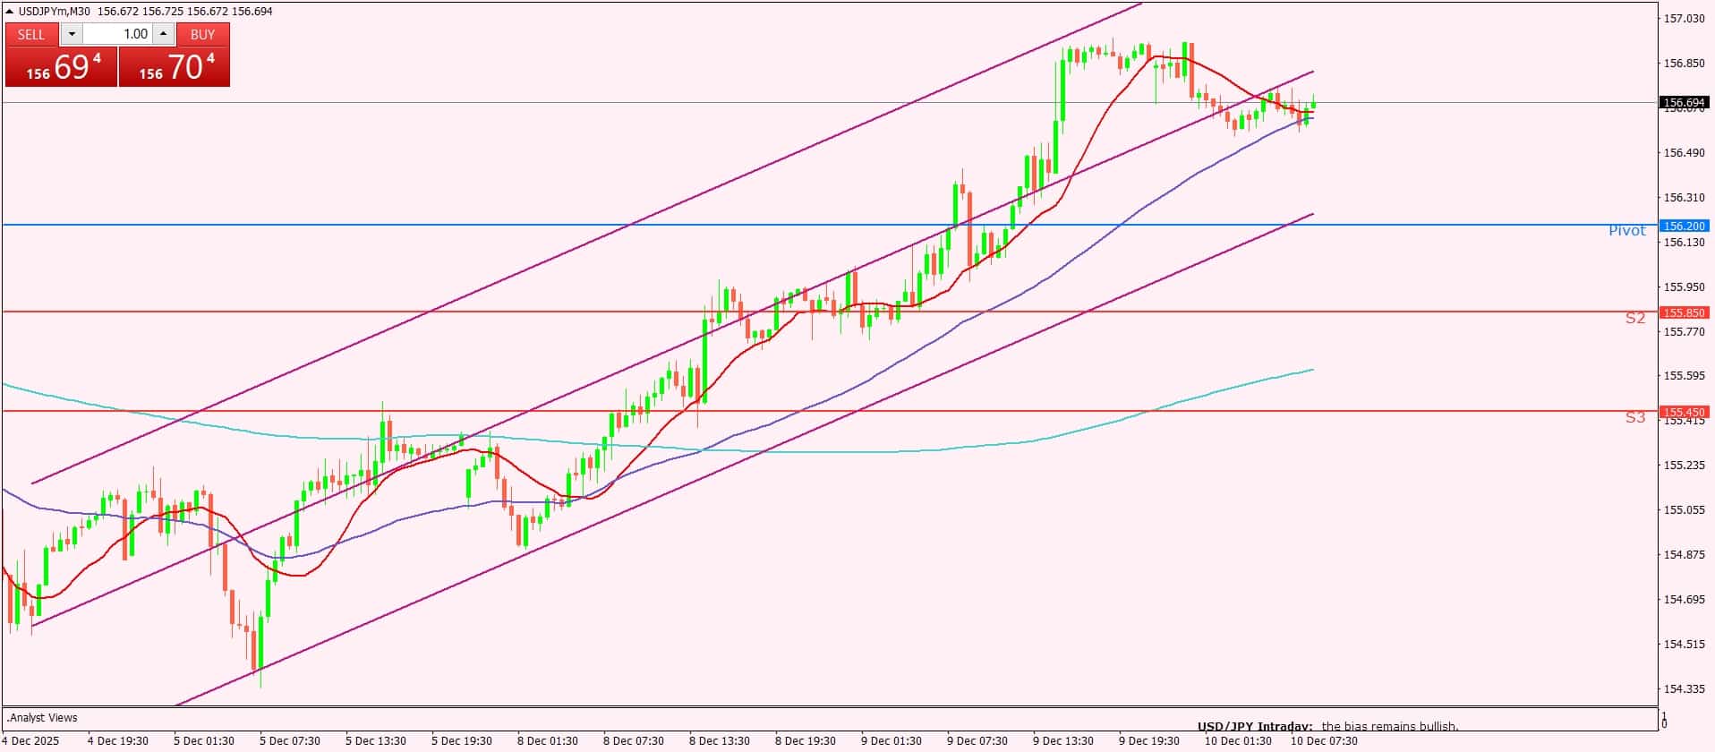Click the 156.490 price scale label
This screenshot has width=1715, height=752.
(1684, 153)
